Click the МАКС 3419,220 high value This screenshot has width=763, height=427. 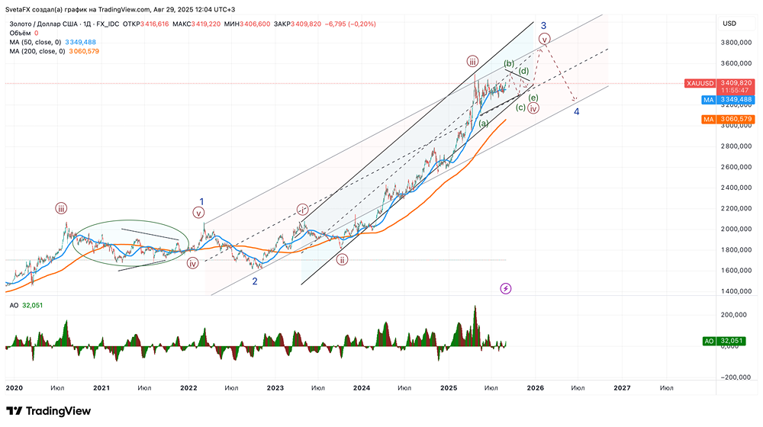click(x=197, y=24)
